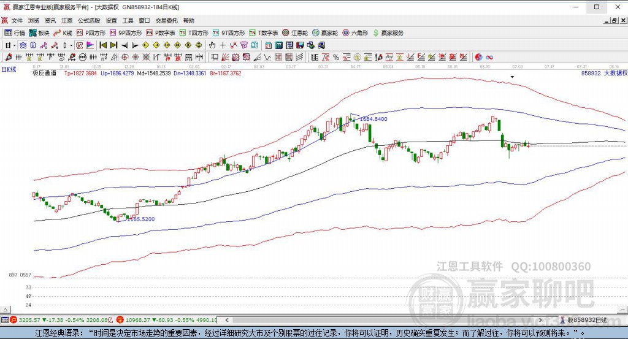628x339 pixels.
Task: Open the 江恩轮 tool
Action: click(295, 33)
